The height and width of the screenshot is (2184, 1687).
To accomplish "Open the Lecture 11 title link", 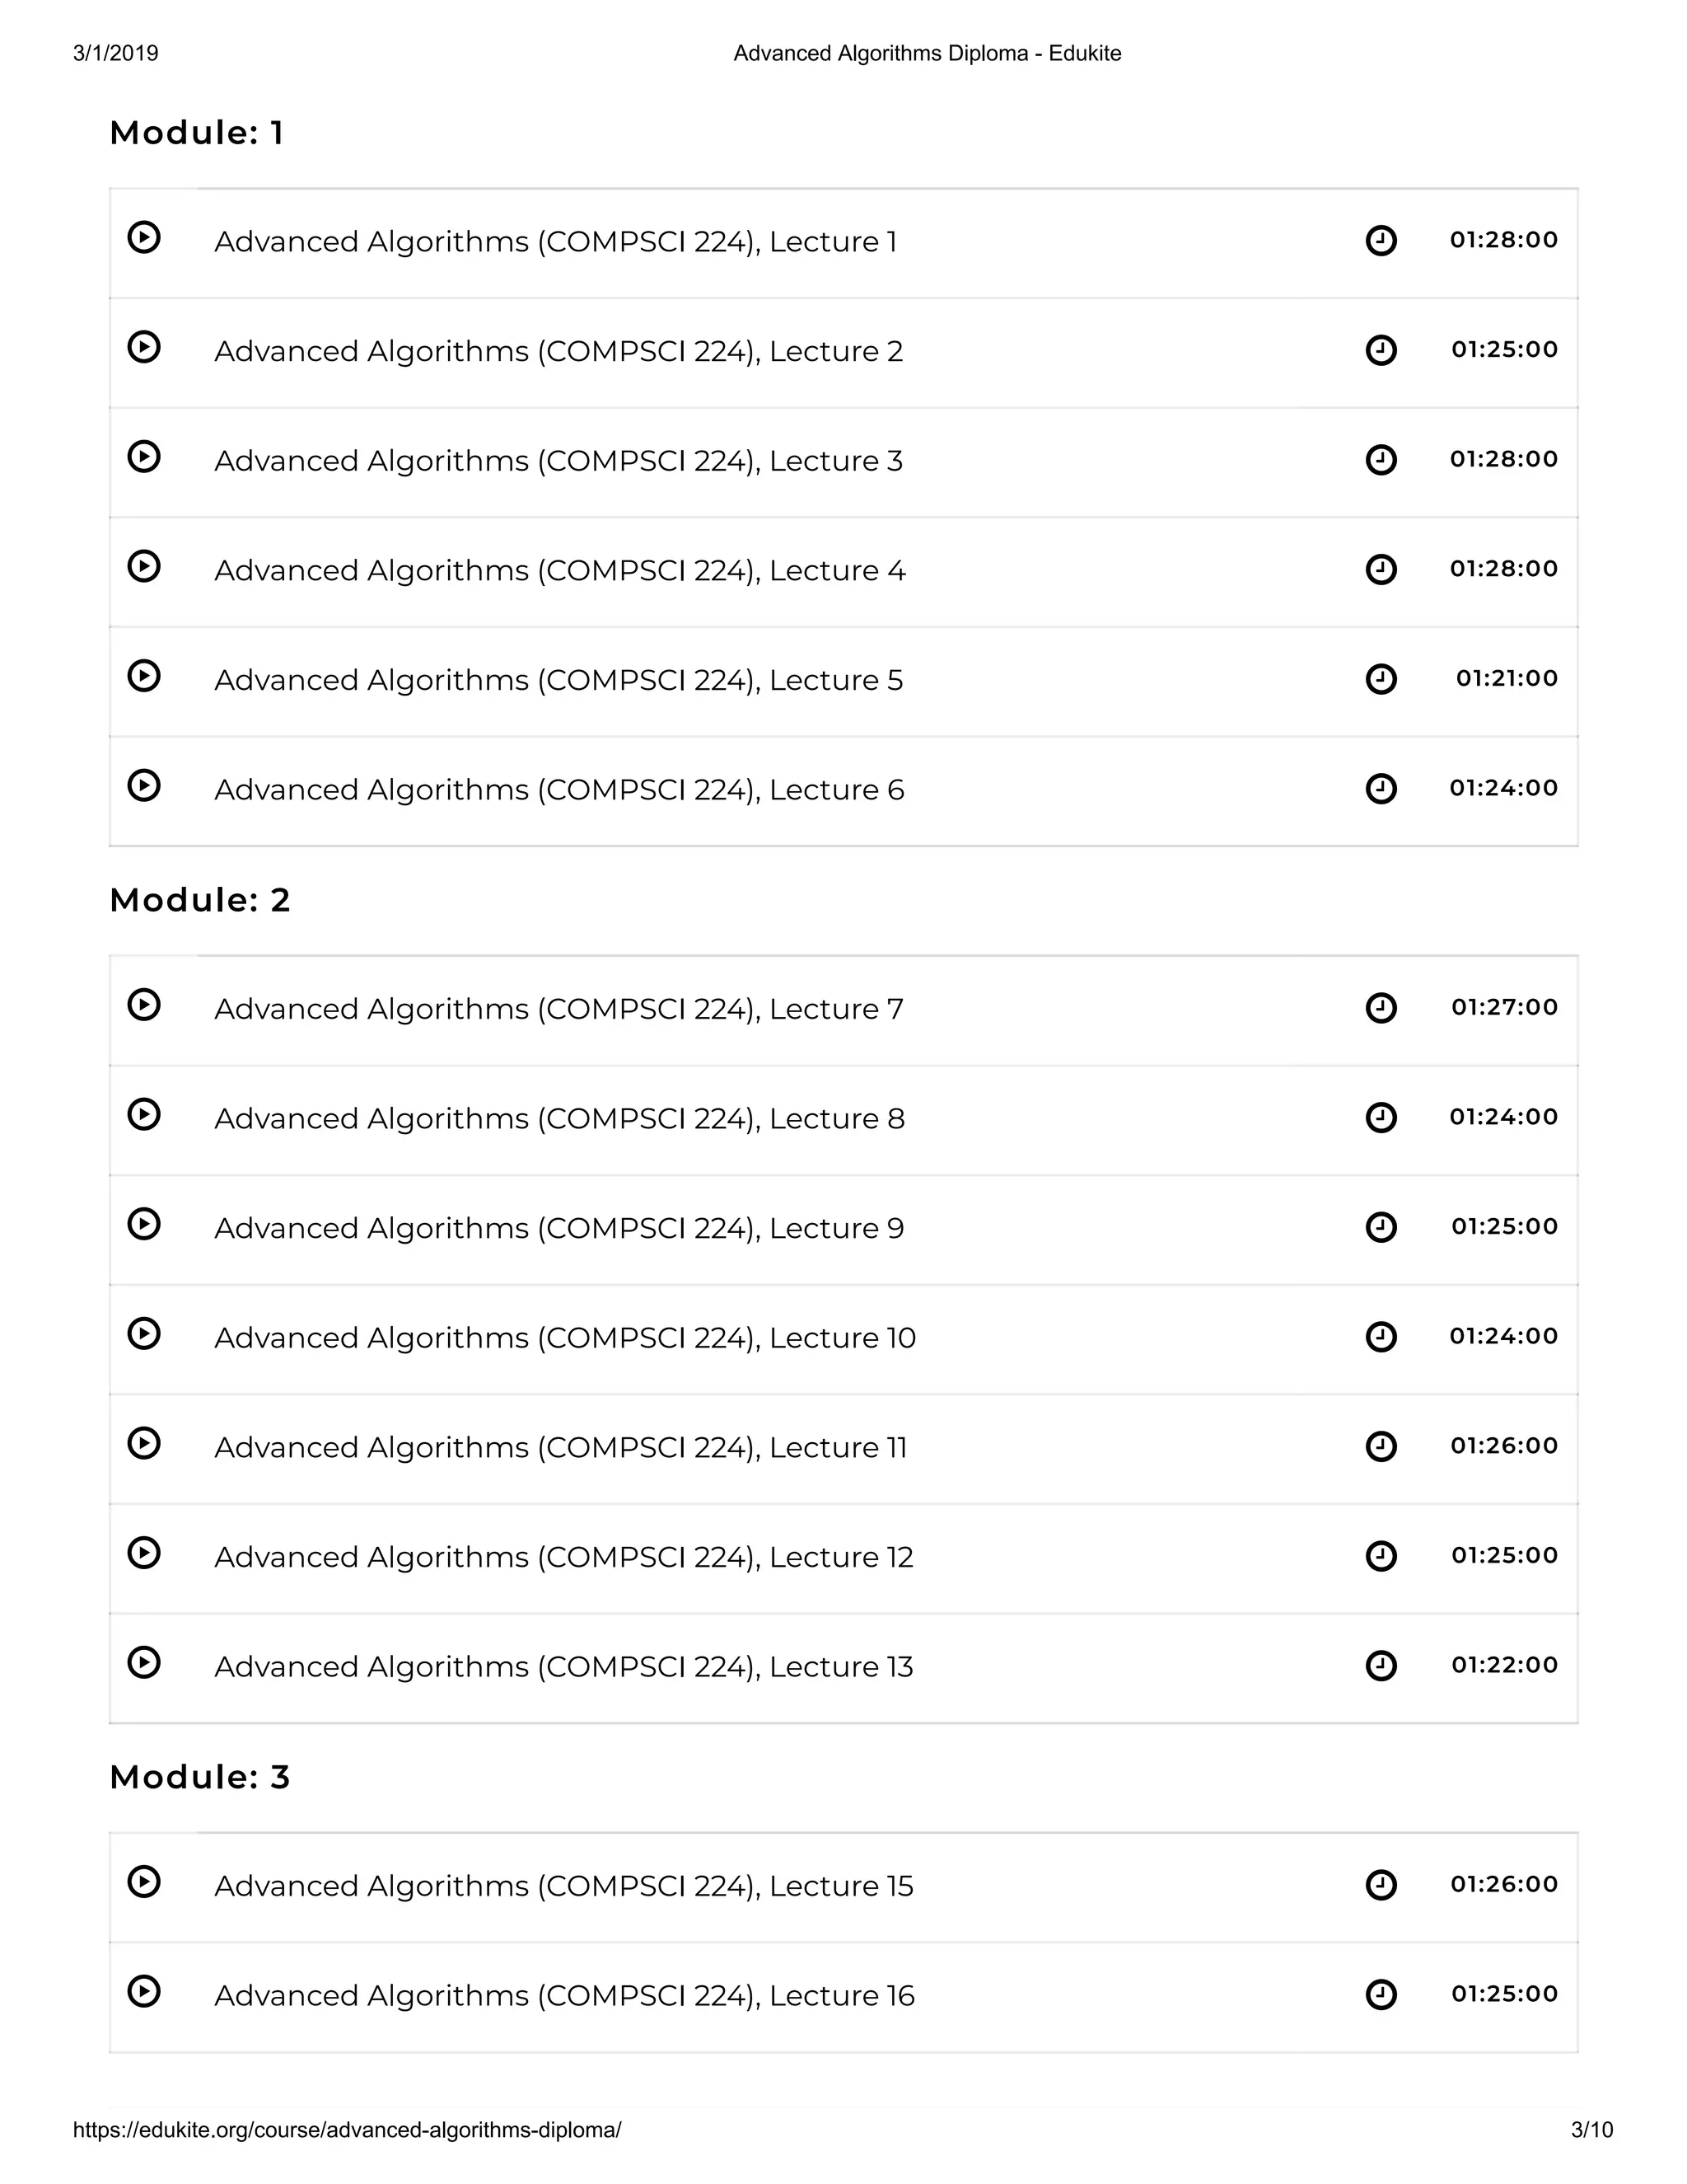I will 561,1447.
